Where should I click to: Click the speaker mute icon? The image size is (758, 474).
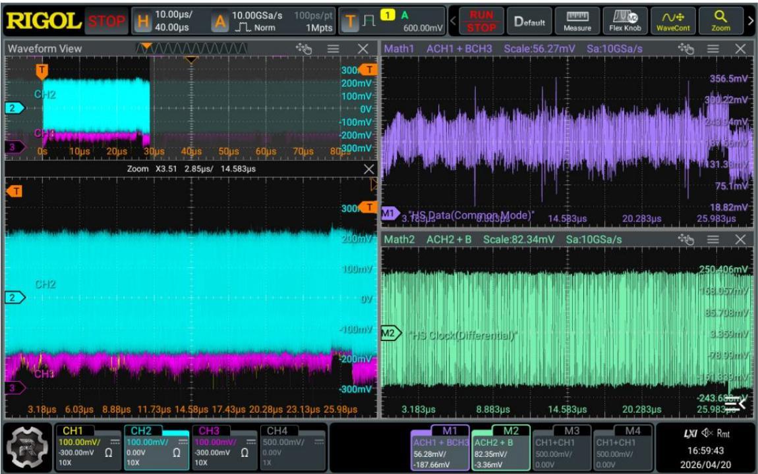707,433
